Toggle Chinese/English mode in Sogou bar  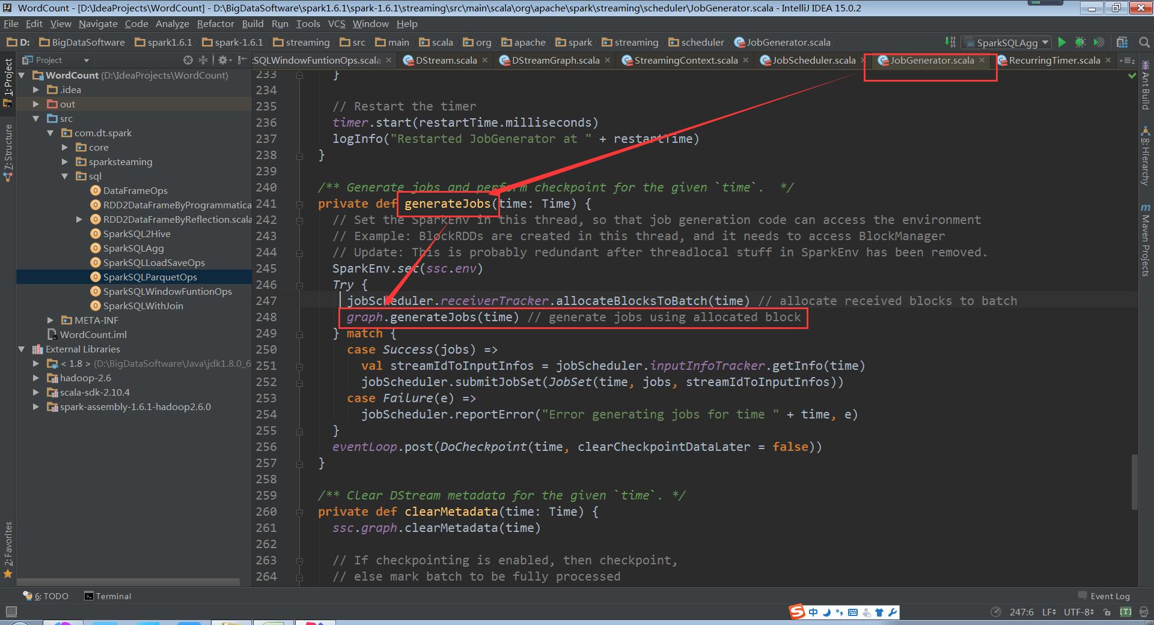[x=813, y=612]
